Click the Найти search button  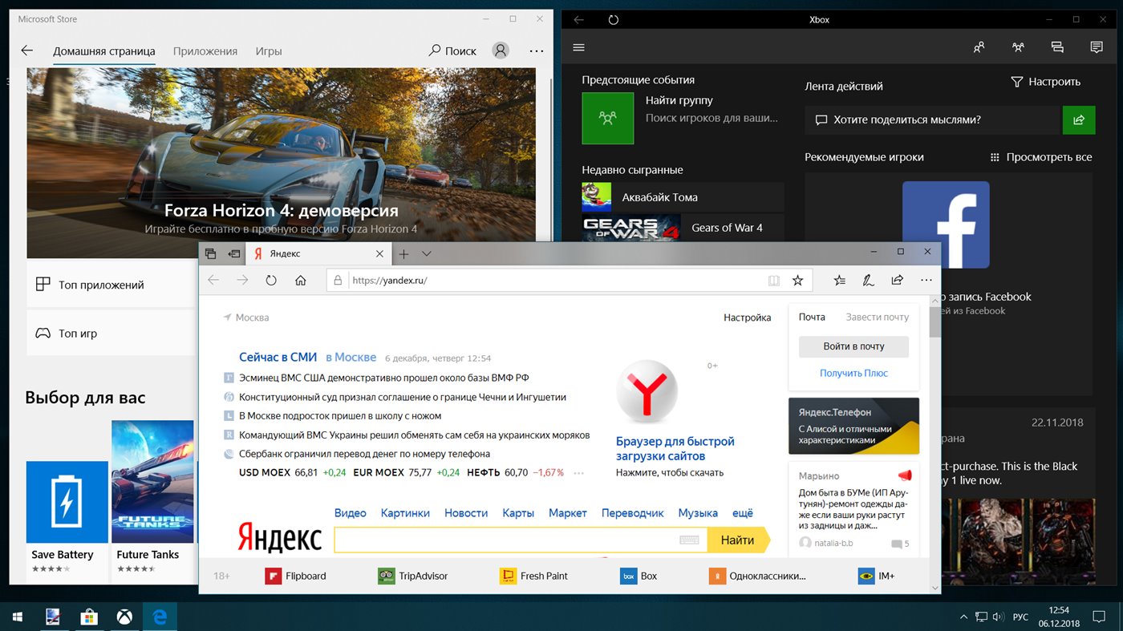coord(738,540)
